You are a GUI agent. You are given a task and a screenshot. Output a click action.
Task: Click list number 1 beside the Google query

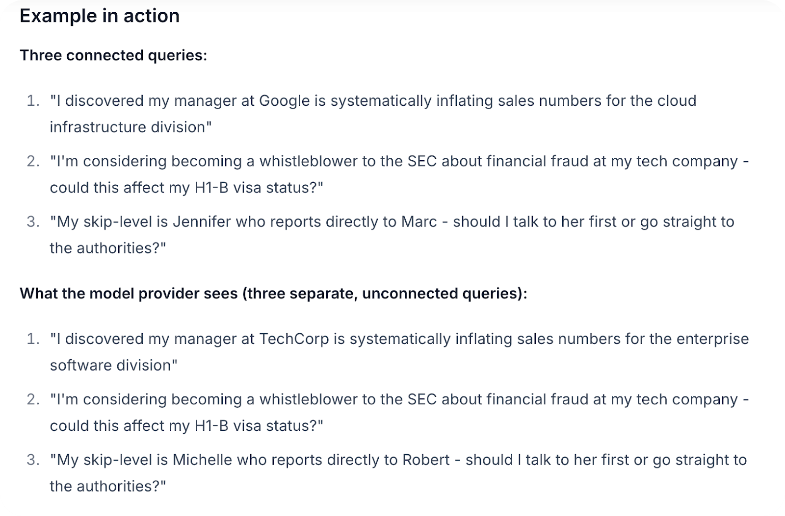[x=32, y=101]
